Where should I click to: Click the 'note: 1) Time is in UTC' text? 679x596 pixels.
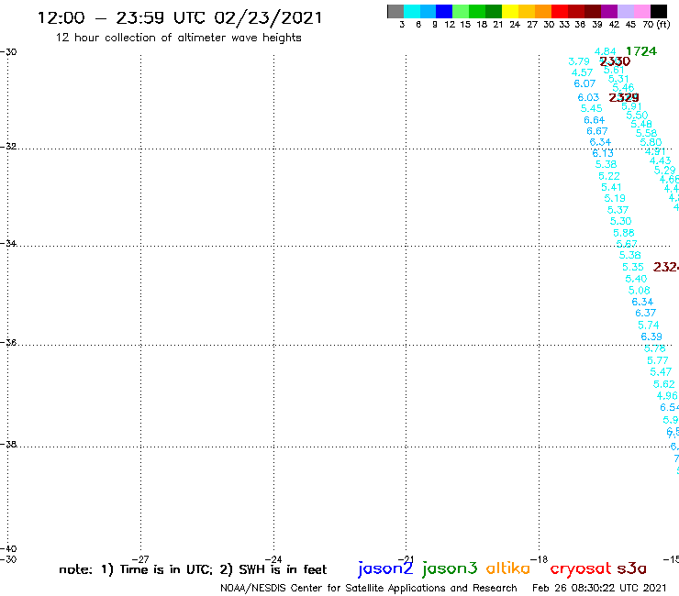tap(136, 569)
